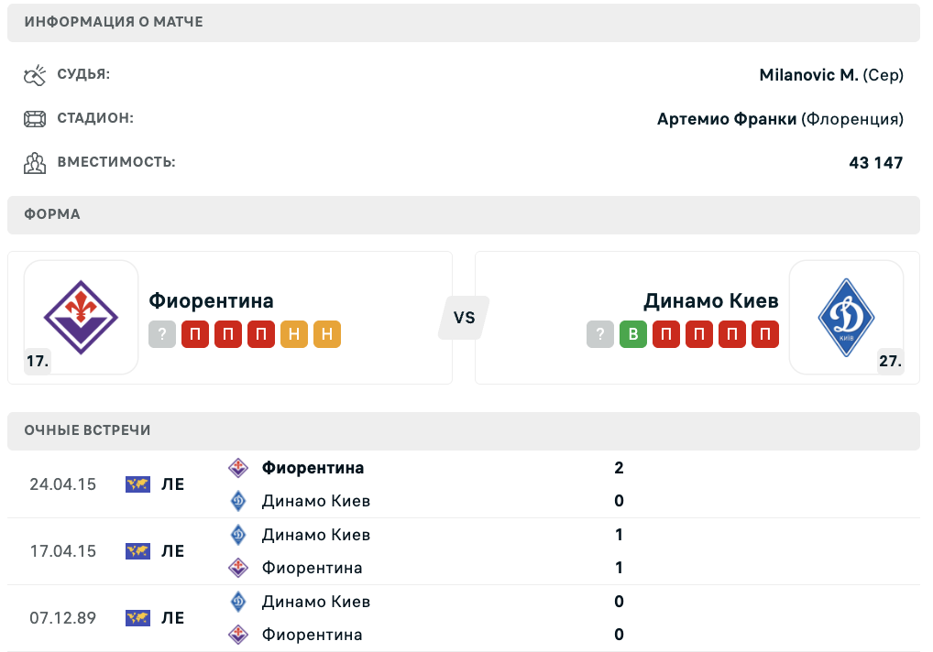
Task: Select Dynamo Kyiv's green В form badge
Action: click(633, 334)
